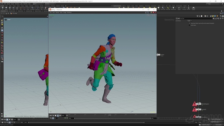224x126 pixels.
Task: Click the Gamepad Camera shelf icon
Action: (193, 8)
